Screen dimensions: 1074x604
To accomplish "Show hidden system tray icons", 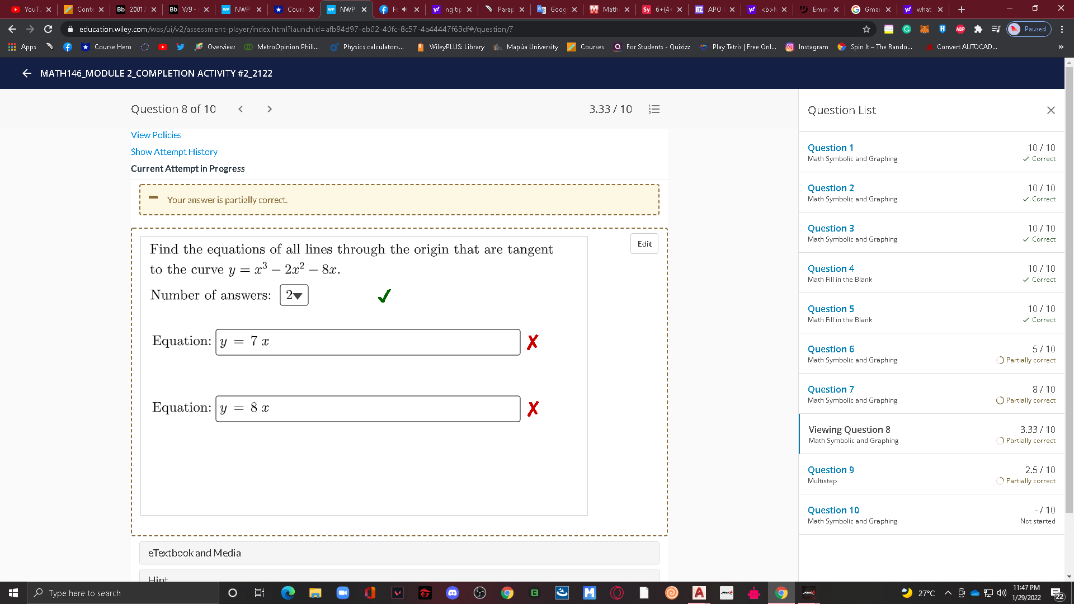I will click(948, 593).
